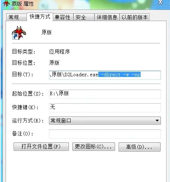Image resolution: width=170 pixels, height=182 pixels.
Task: Click the 原版 name text beside the icon
Action: 47,32
